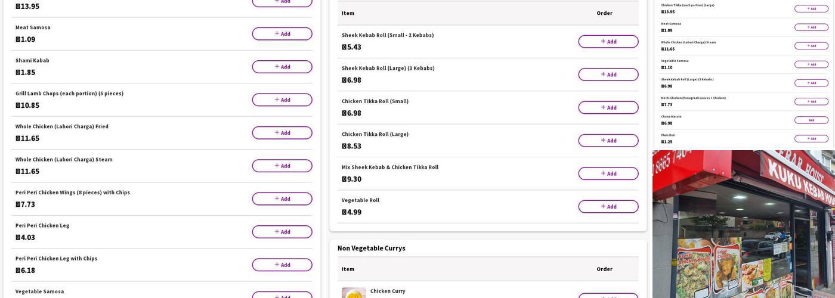Add Mix Sheek Kebab & Chicken Tikka Roll

point(608,174)
